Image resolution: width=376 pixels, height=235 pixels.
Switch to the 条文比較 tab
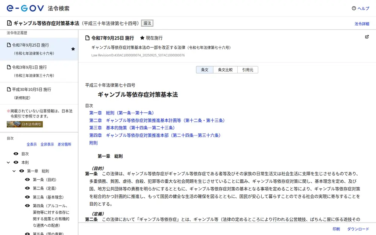tap(225, 70)
